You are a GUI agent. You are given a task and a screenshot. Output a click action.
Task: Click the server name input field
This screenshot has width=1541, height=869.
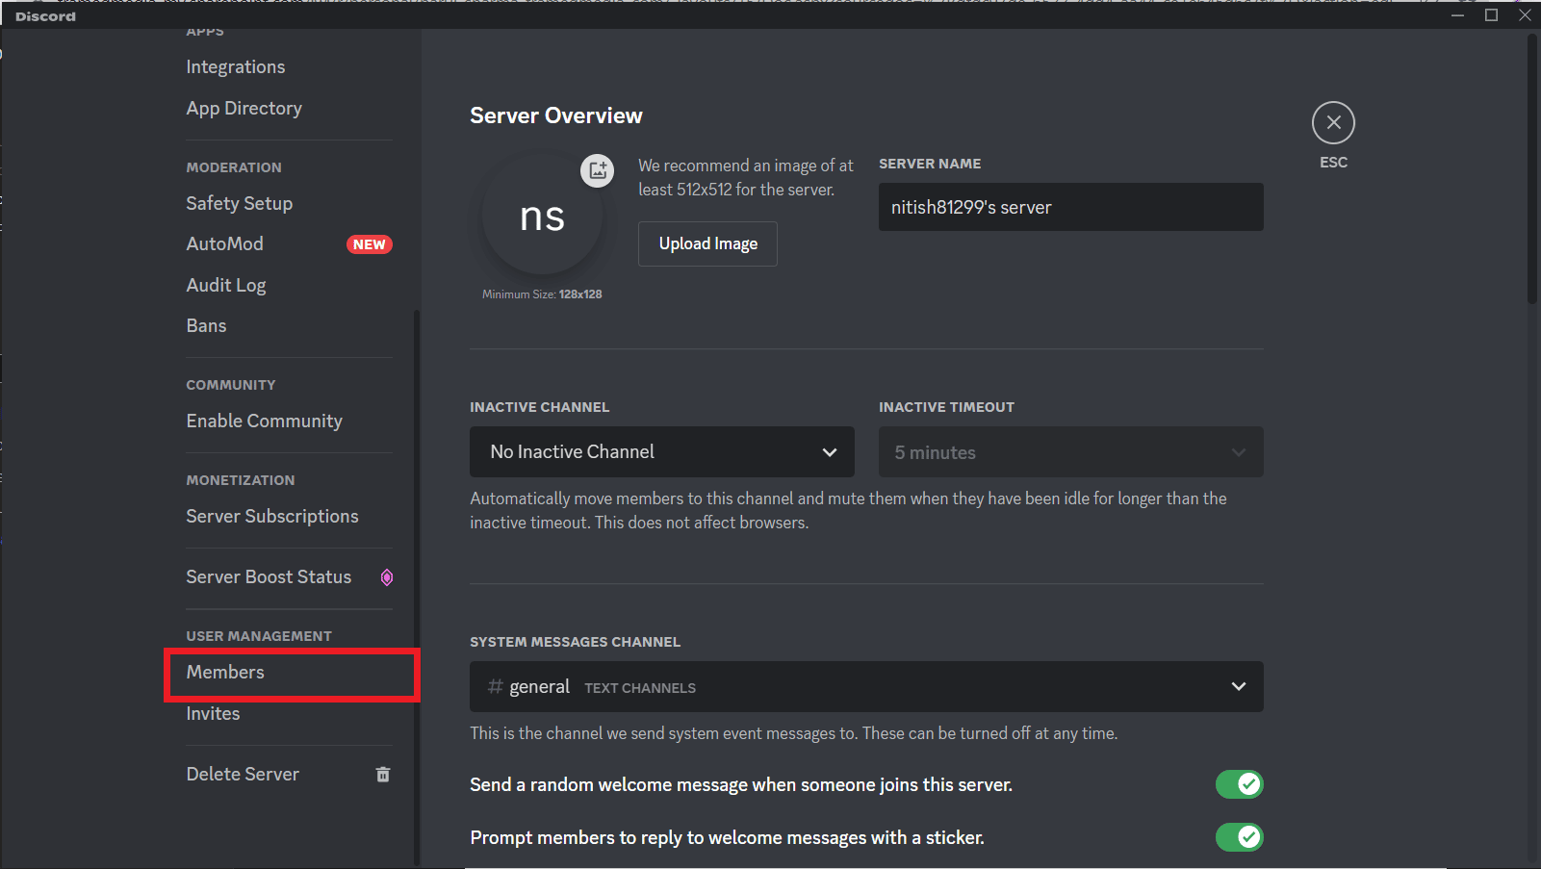(1070, 207)
